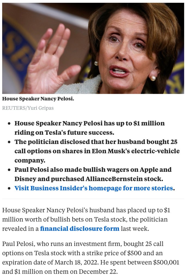
Task: Click the pearl earring in the photo
Action: tap(153, 78)
